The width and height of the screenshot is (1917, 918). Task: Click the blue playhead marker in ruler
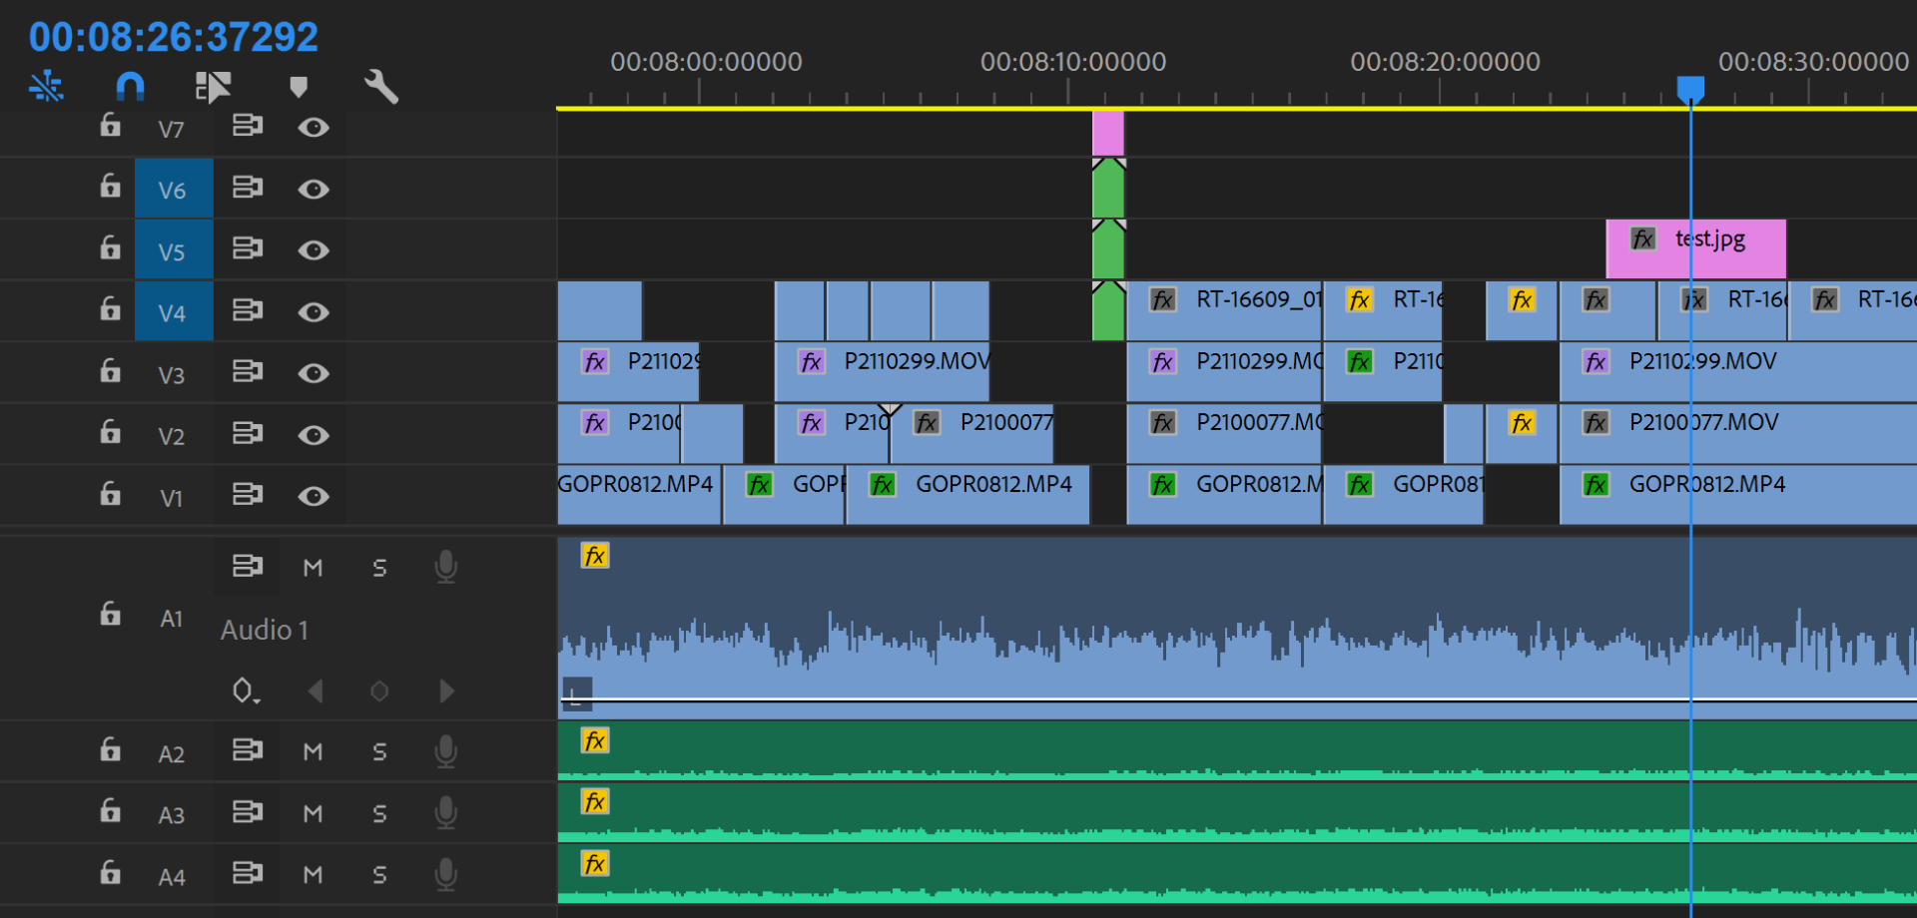(1690, 89)
